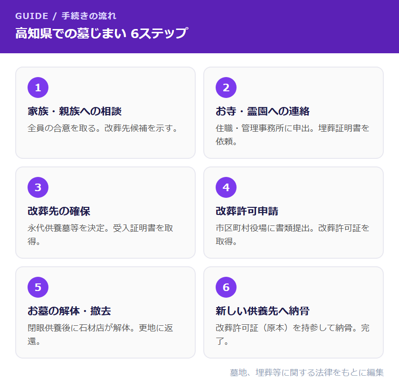
Task: Click the 全員の合意を取る description text
Action: pos(103,128)
